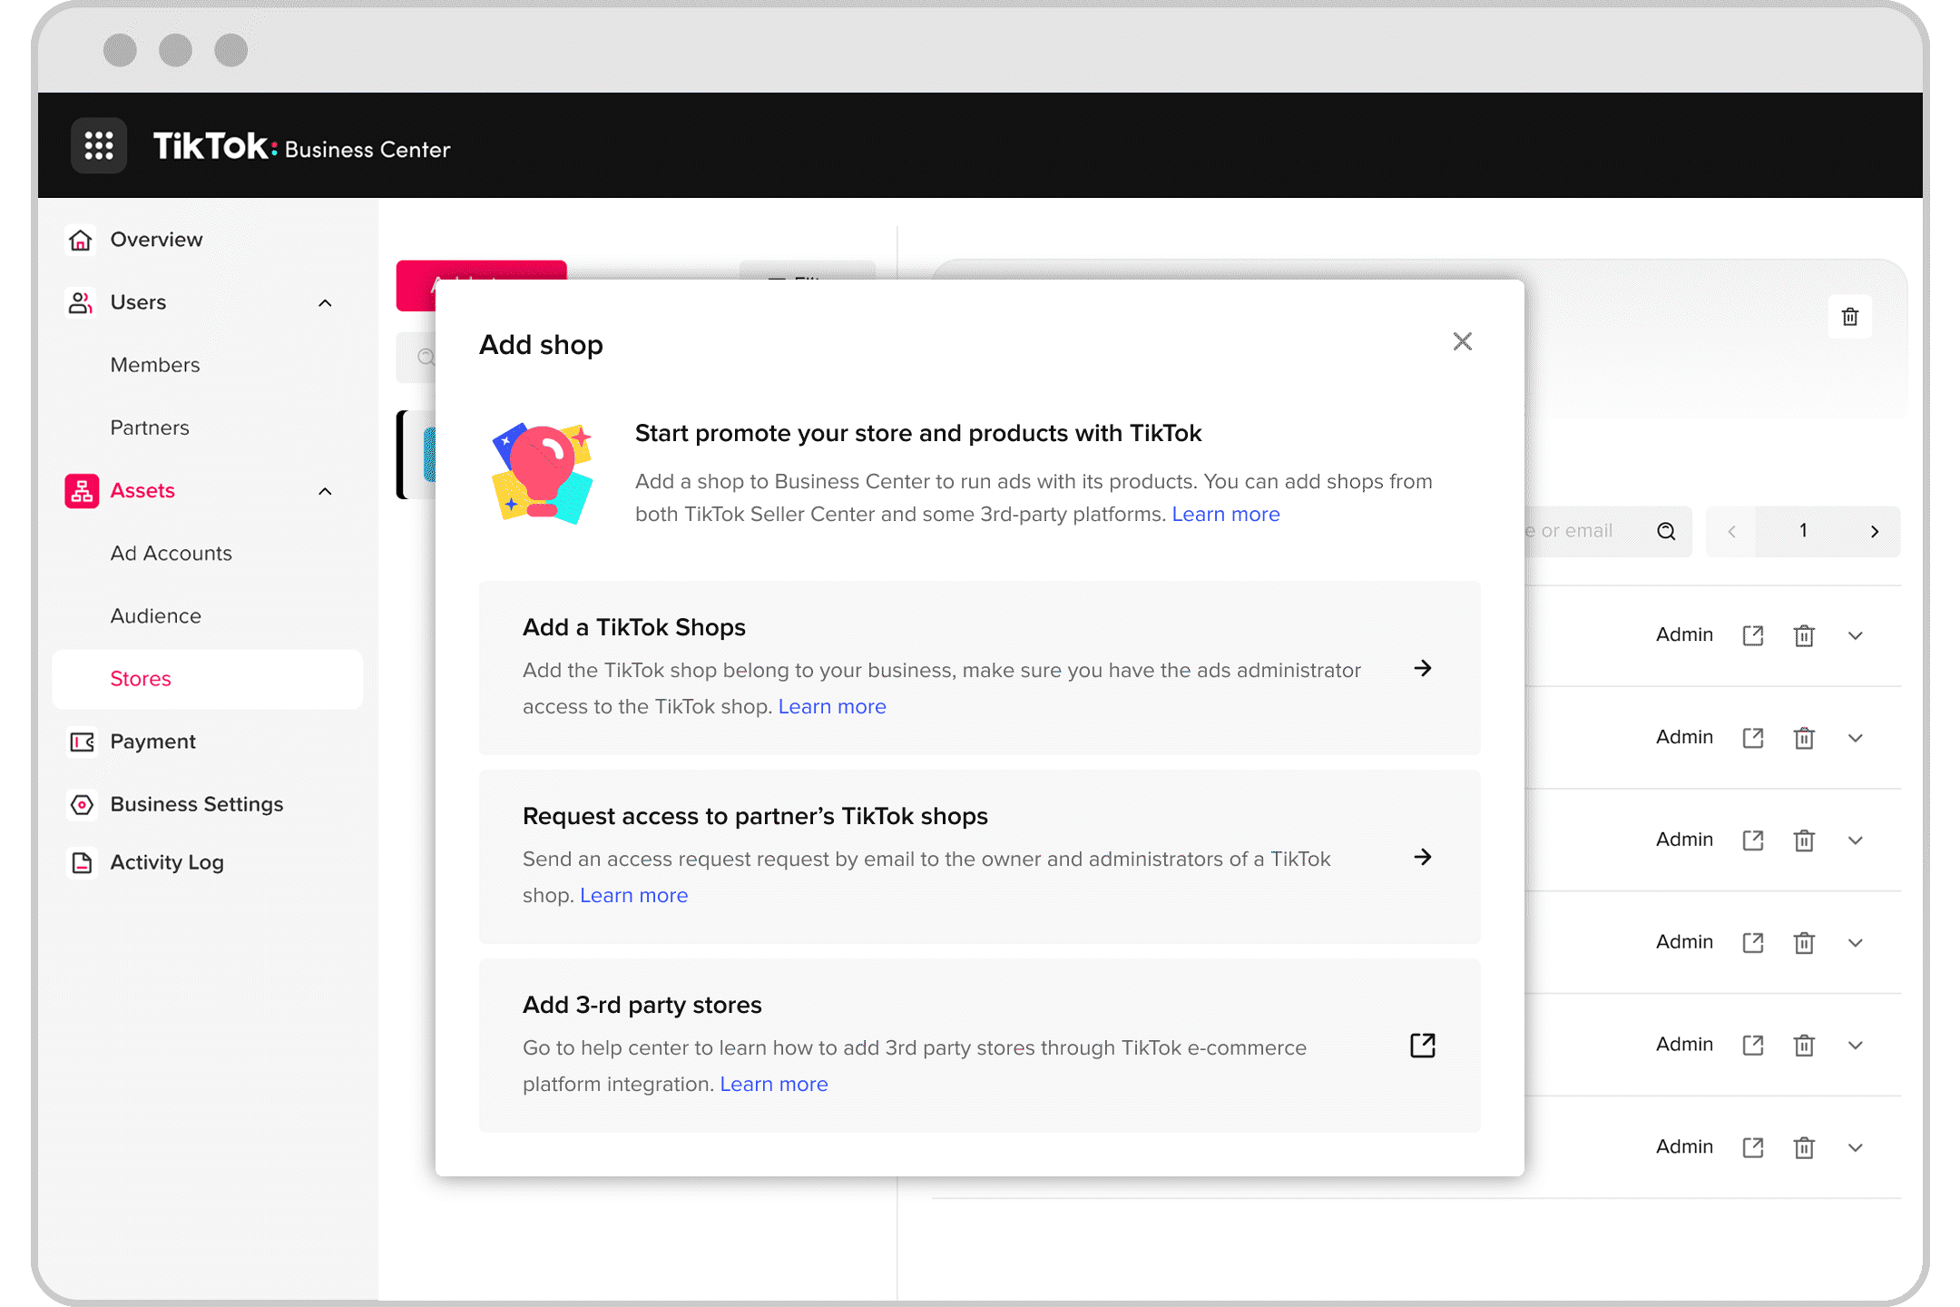This screenshot has height=1307, width=1960.
Task: Click the Admin role dropdown chevron
Action: point(1858,634)
